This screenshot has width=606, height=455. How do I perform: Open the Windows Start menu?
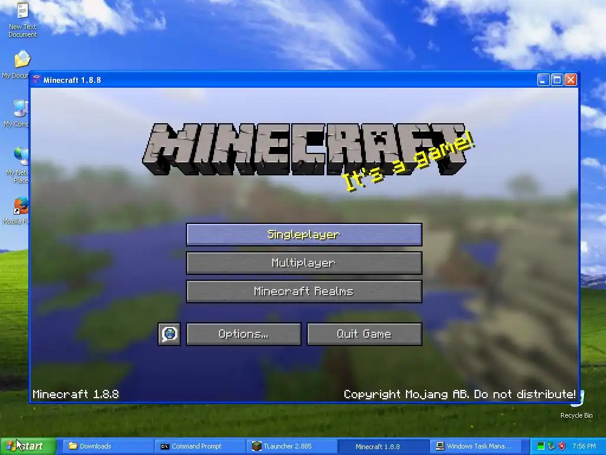click(x=28, y=446)
